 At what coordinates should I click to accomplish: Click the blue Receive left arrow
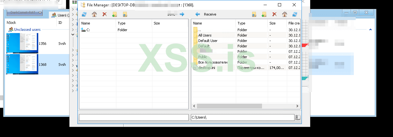pos(198,14)
